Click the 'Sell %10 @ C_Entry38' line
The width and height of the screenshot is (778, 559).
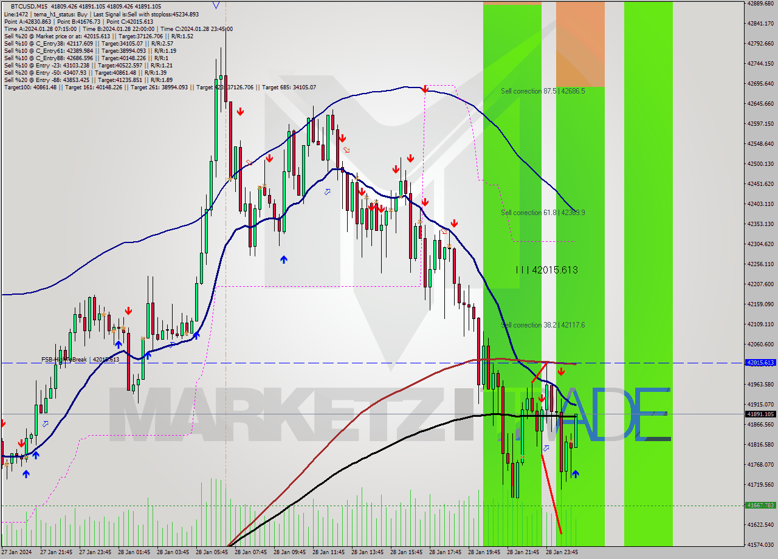coord(88,43)
